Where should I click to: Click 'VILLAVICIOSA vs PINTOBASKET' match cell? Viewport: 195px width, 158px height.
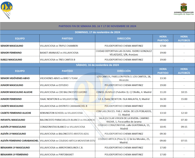click(67, 154)
